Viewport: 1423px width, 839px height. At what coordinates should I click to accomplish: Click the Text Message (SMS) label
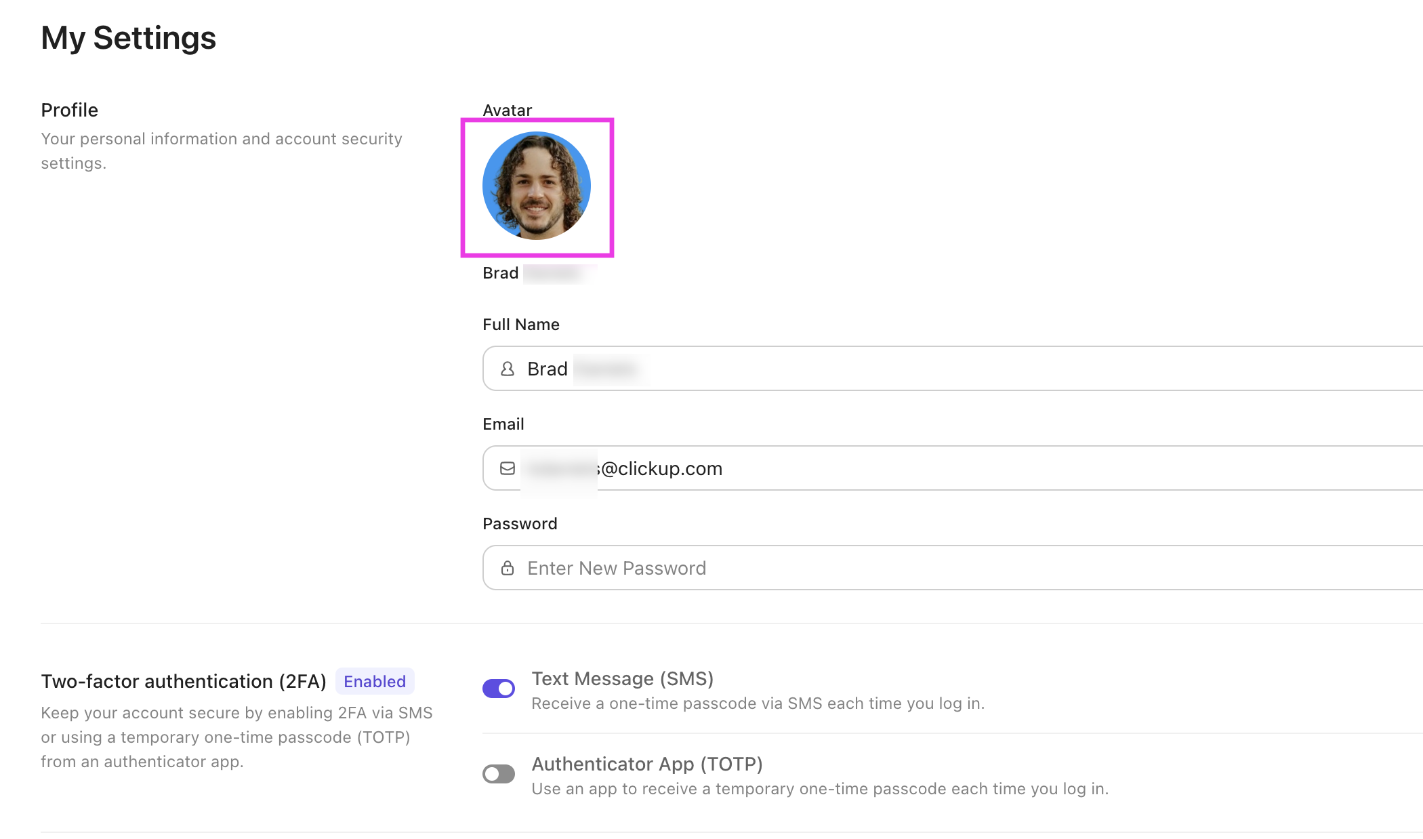(x=622, y=678)
